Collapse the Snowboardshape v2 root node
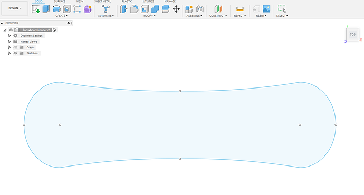Image resolution: width=364 pixels, height=195 pixels. (x=5, y=30)
